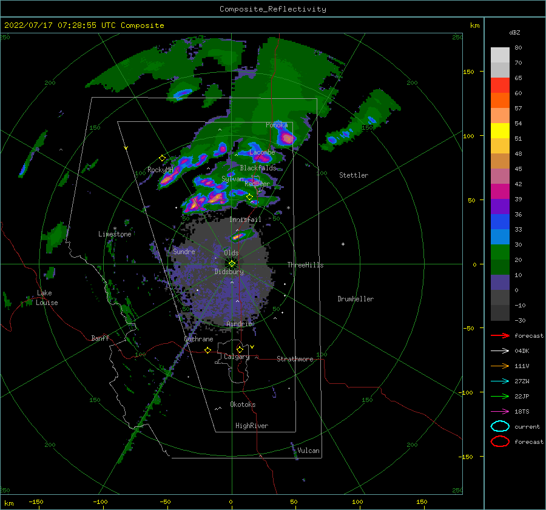Click the yellow diamond marker near RockyMH
The height and width of the screenshot is (510, 546).
[162, 158]
